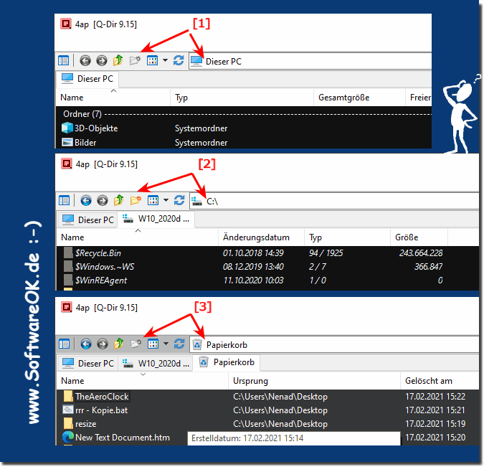Refresh the Papierkorb window

(x=179, y=344)
